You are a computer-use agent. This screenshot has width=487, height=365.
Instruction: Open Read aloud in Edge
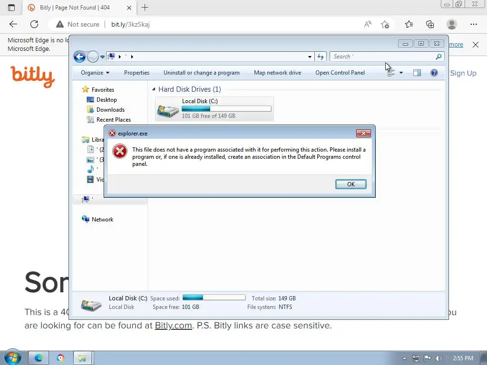[x=368, y=24]
